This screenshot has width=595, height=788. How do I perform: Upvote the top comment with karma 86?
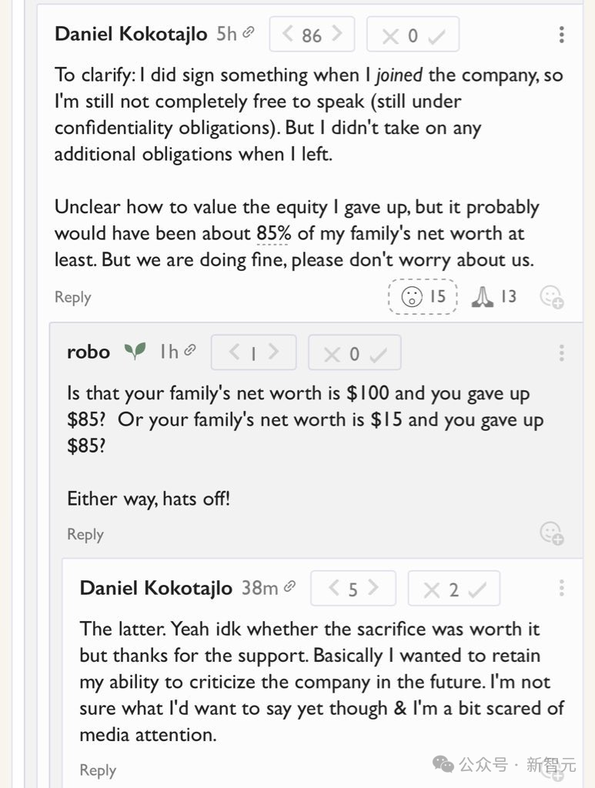(336, 35)
